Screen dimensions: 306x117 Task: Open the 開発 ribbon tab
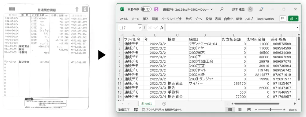(x=239, y=19)
